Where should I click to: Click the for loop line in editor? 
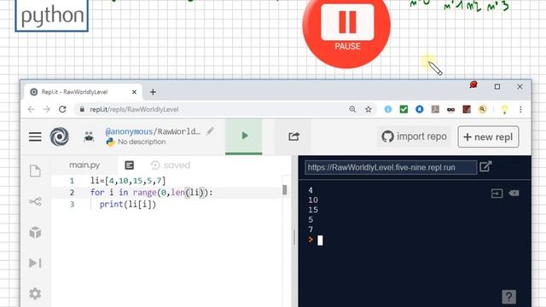[151, 193]
